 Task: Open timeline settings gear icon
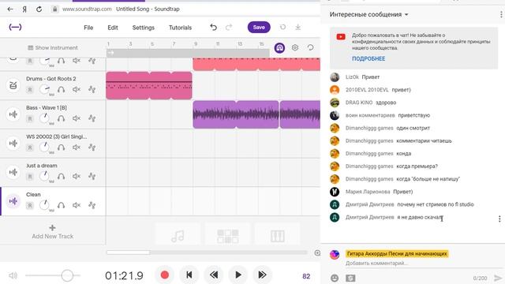pyautogui.click(x=295, y=47)
